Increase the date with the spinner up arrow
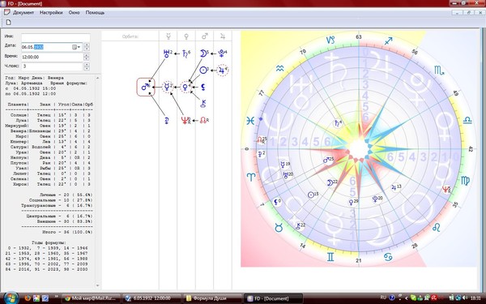This screenshot has height=304, width=486. tap(87, 45)
